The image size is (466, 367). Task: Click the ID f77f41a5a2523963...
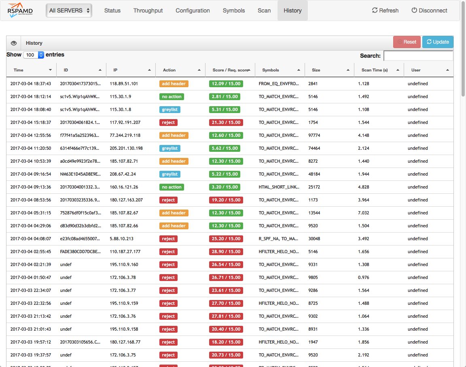pos(80,135)
